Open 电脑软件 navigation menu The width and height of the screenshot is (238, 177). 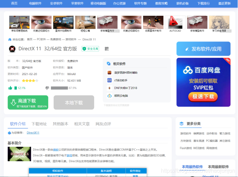[x=35, y=3]
